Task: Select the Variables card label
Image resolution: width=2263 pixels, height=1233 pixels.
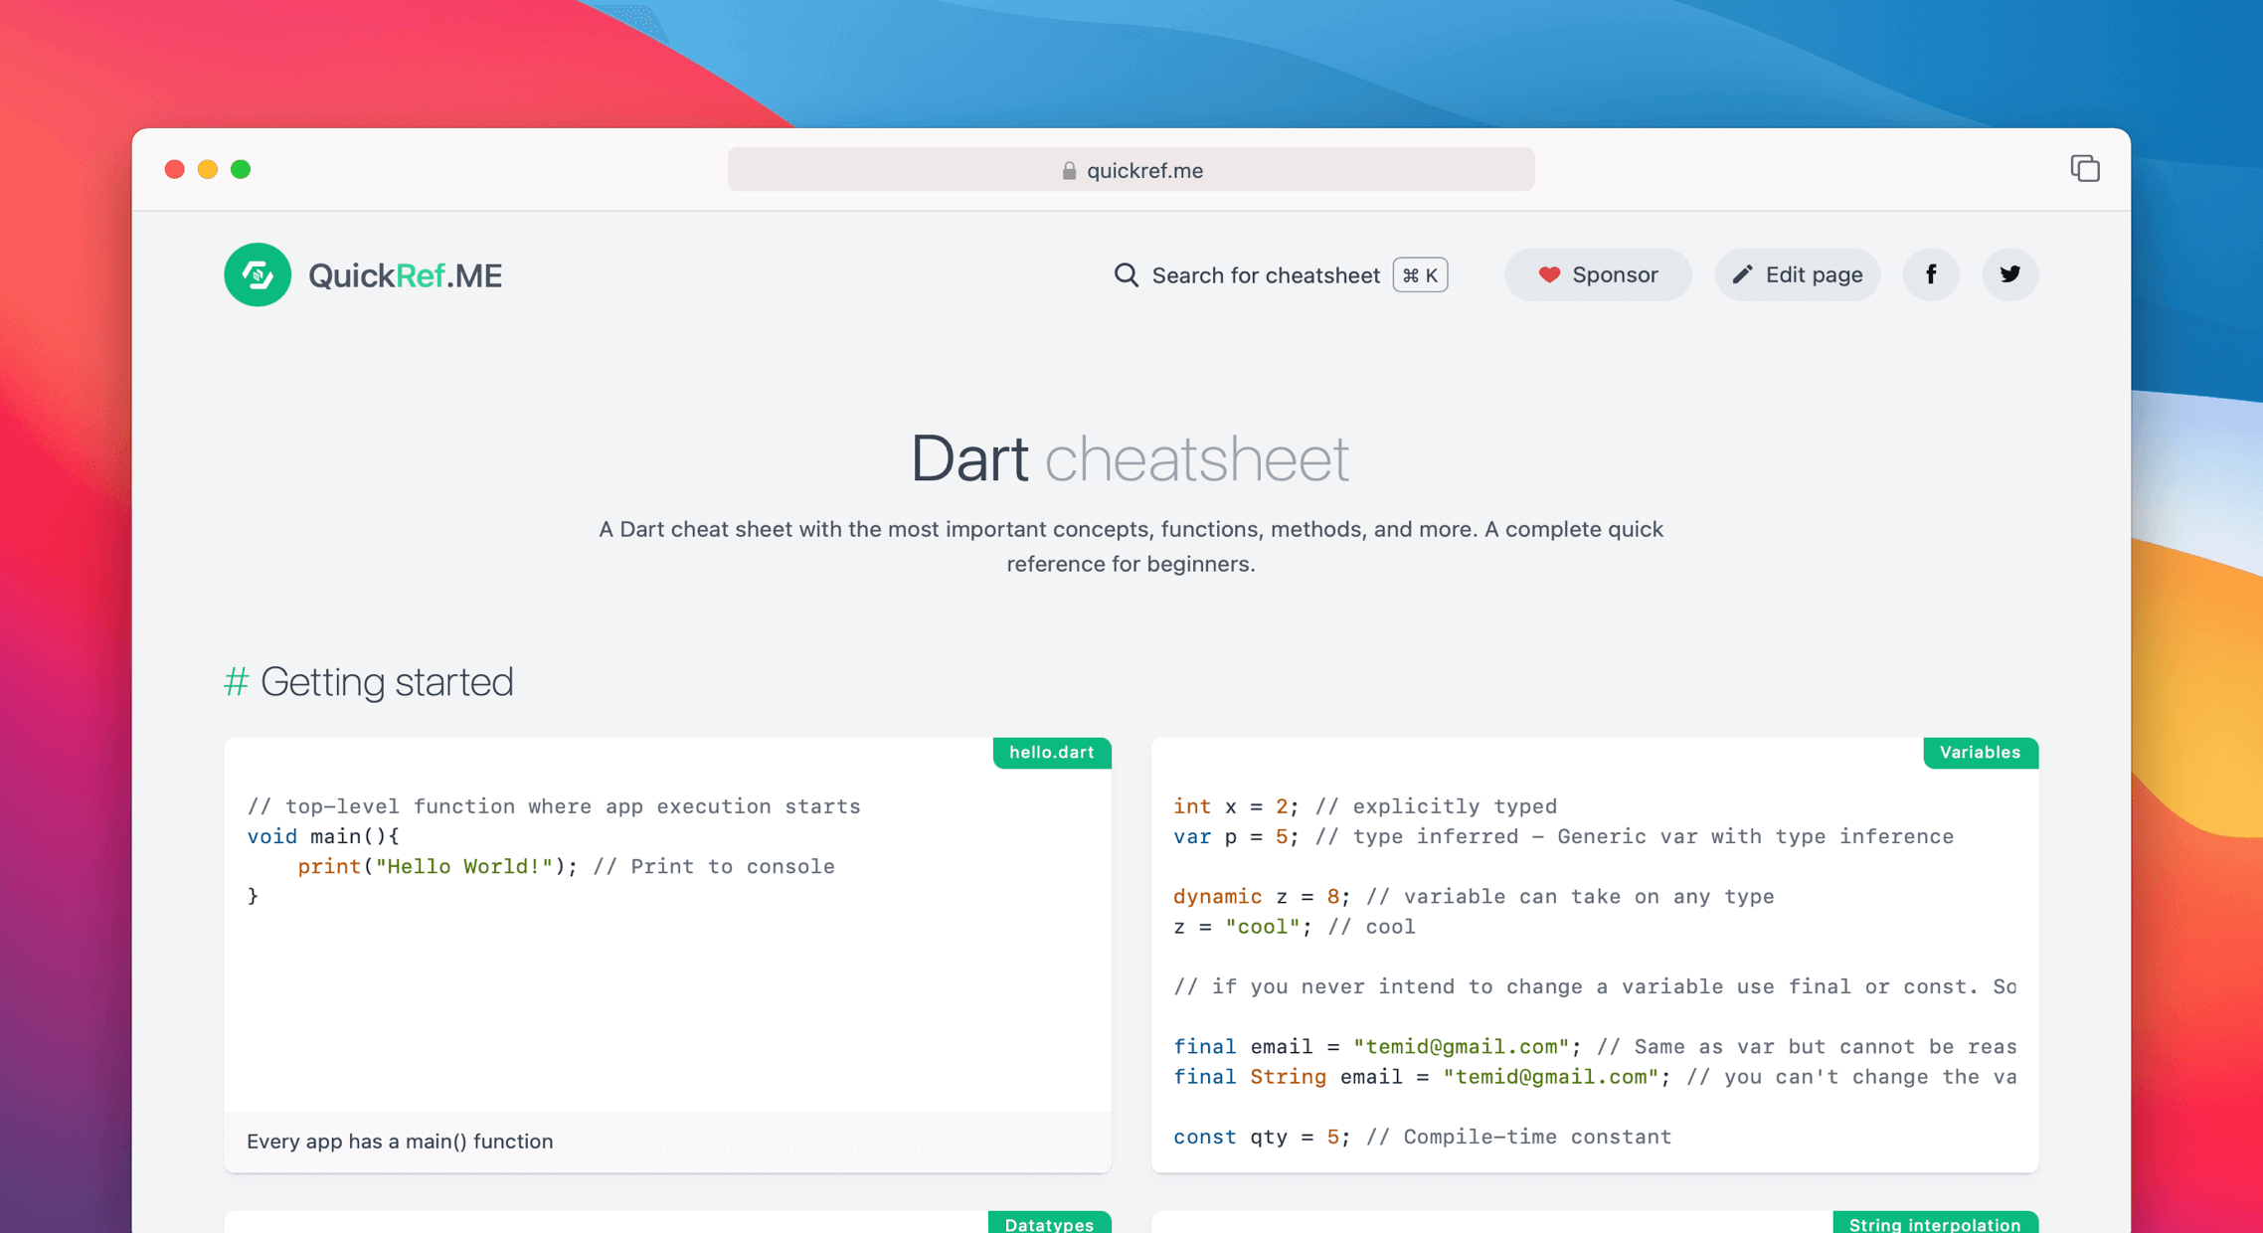Action: pos(1979,753)
